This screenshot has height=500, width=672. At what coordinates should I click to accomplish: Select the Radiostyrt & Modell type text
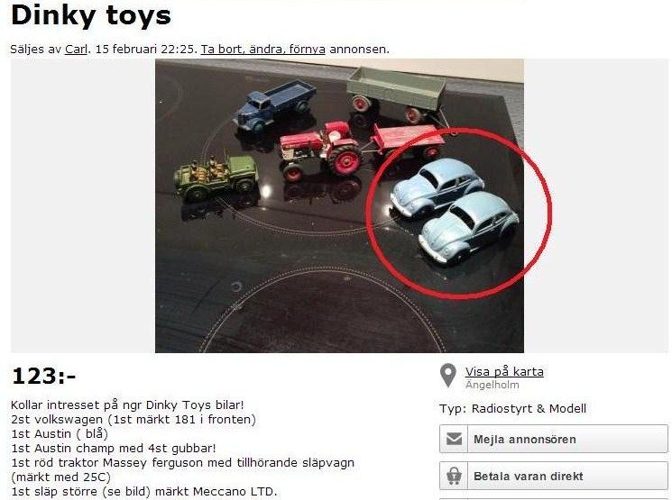(529, 408)
